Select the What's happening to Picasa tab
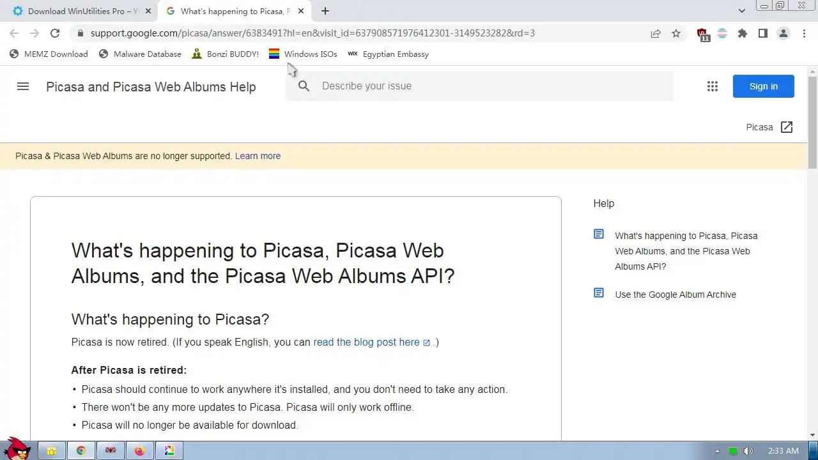 235,11
